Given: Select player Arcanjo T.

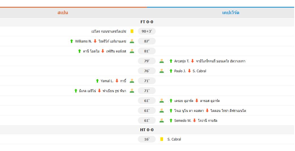Looking at the screenshot, I should (x=181, y=61).
